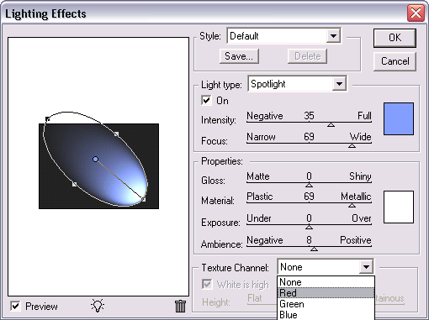Select None in Texture Channel list
Viewport: 429px width, 320px height.
pos(326,282)
